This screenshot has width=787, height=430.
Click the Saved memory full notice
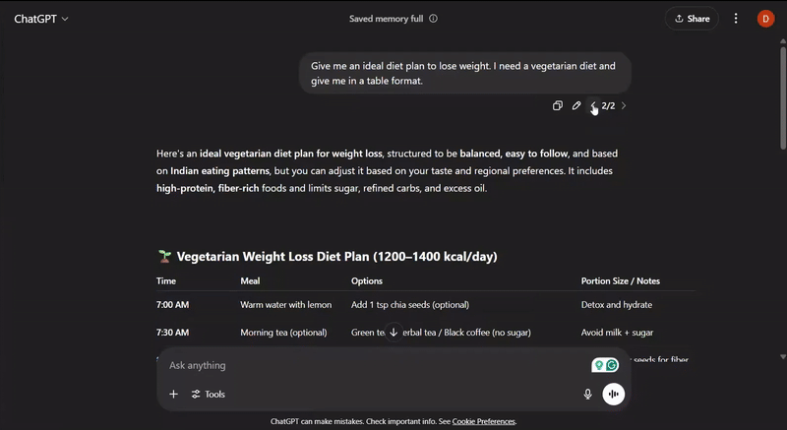(x=387, y=19)
